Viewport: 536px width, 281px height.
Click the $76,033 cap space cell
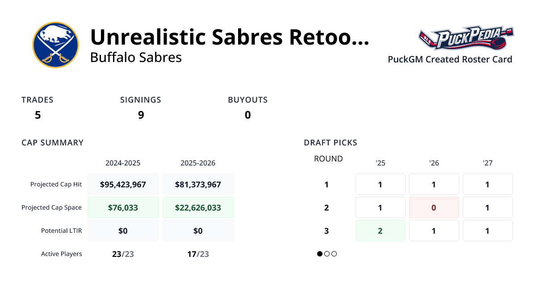click(x=123, y=207)
